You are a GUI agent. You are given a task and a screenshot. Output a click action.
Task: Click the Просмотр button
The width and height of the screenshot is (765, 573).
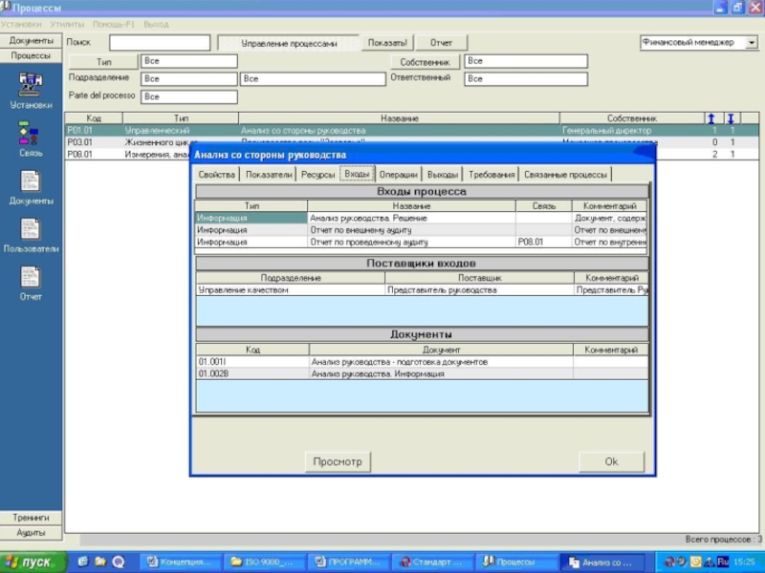coord(339,461)
